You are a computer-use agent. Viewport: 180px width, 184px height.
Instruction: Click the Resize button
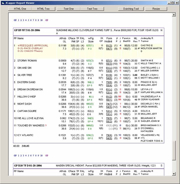pos(156,9)
